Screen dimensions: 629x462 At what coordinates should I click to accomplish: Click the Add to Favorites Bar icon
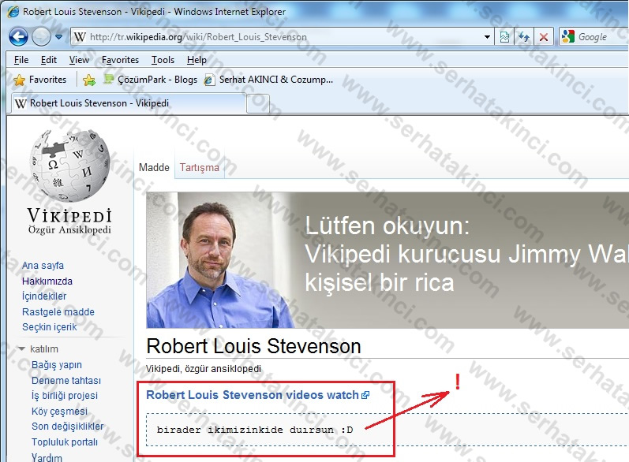[x=89, y=80]
